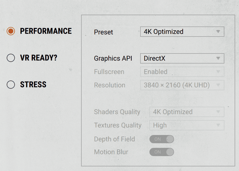This screenshot has width=239, height=171.
Task: Select the PERFORMANCE radio button
Action: [x=11, y=31]
